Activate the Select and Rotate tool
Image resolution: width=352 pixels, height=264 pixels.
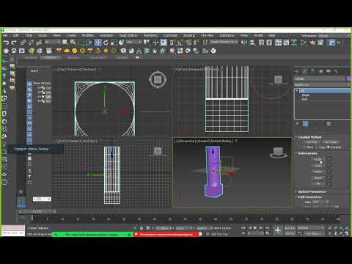pos(106,43)
